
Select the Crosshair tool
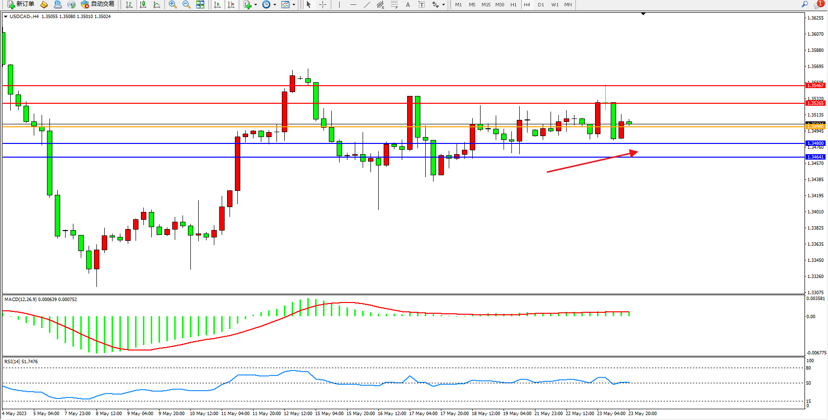click(x=322, y=4)
